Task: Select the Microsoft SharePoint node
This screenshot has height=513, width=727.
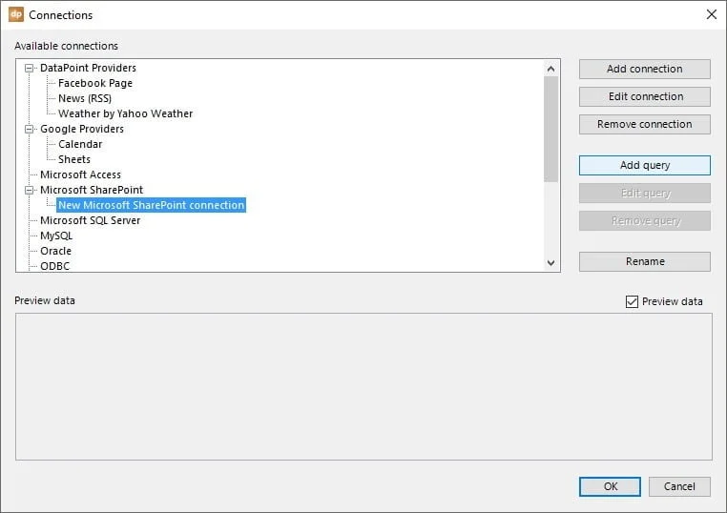Action: tap(92, 190)
